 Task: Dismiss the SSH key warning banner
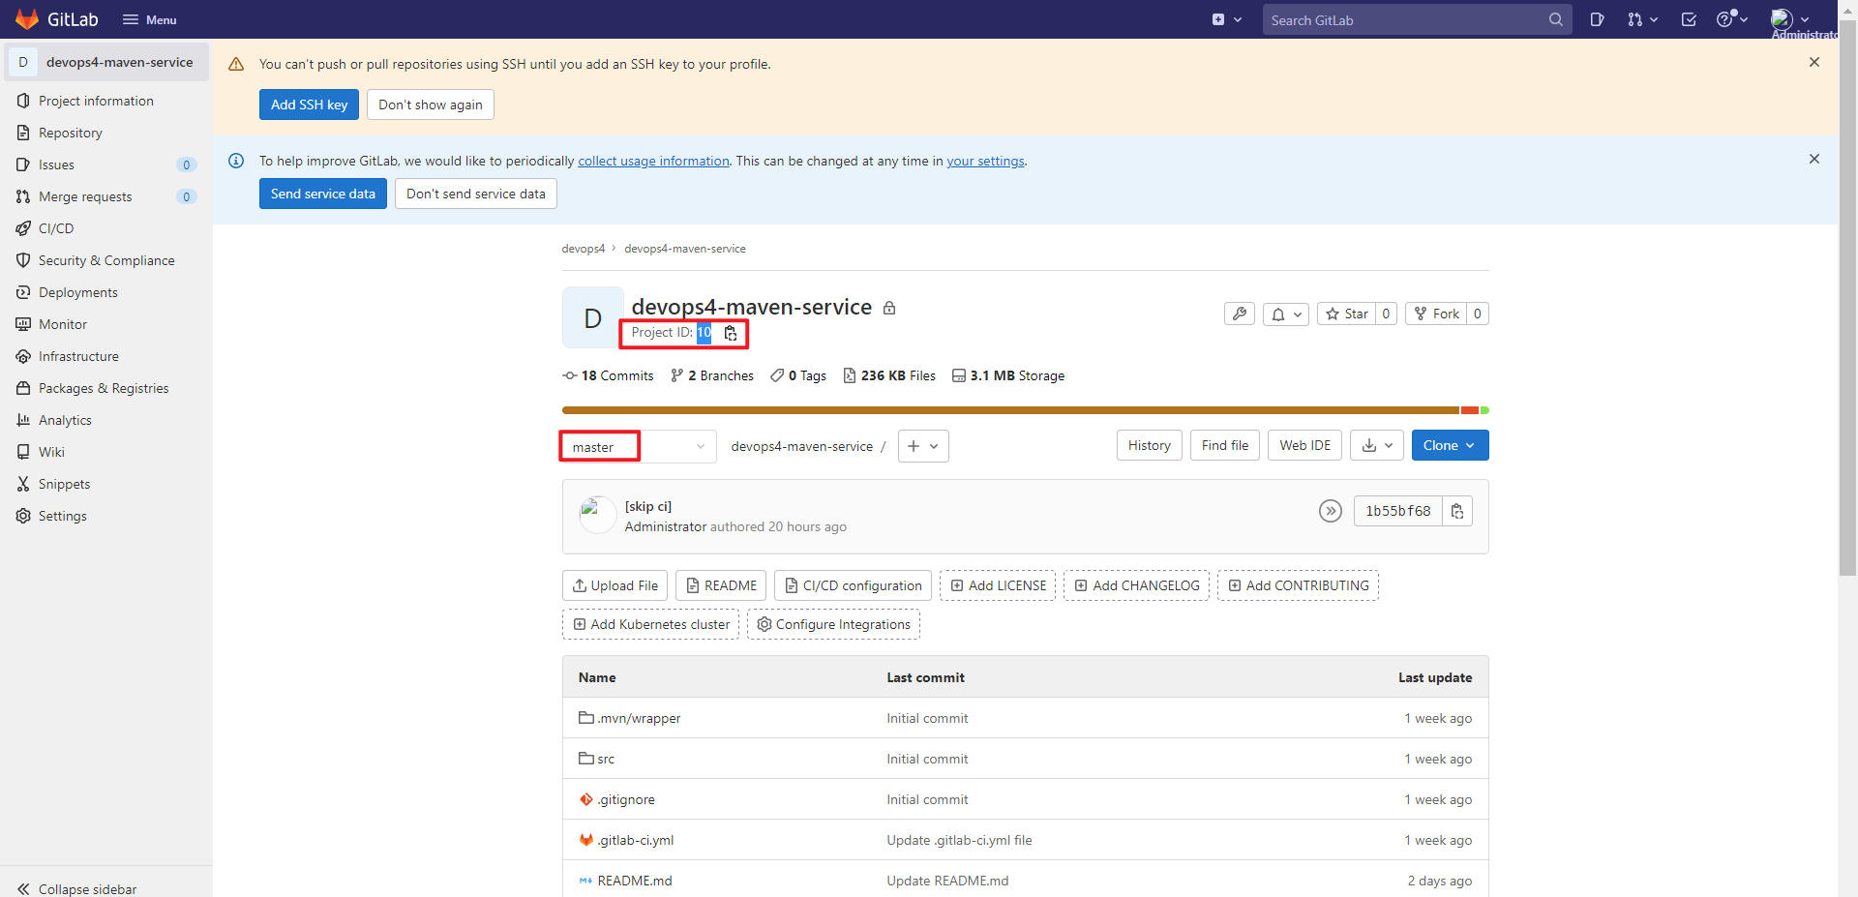[x=1814, y=62]
